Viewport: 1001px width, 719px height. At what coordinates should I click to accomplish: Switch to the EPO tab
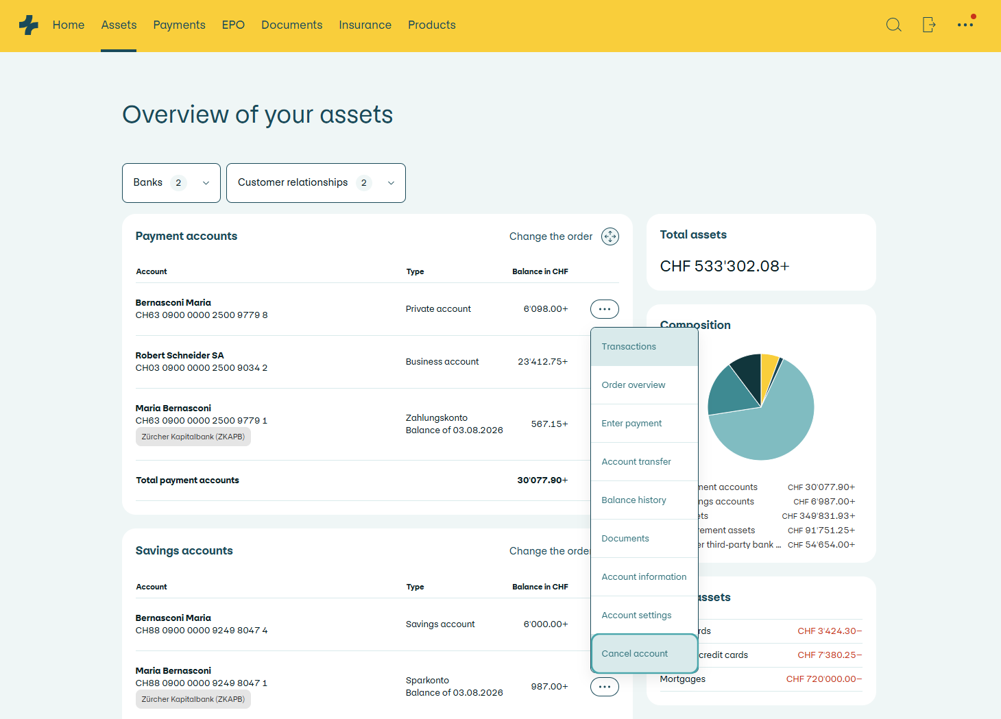[x=233, y=25]
